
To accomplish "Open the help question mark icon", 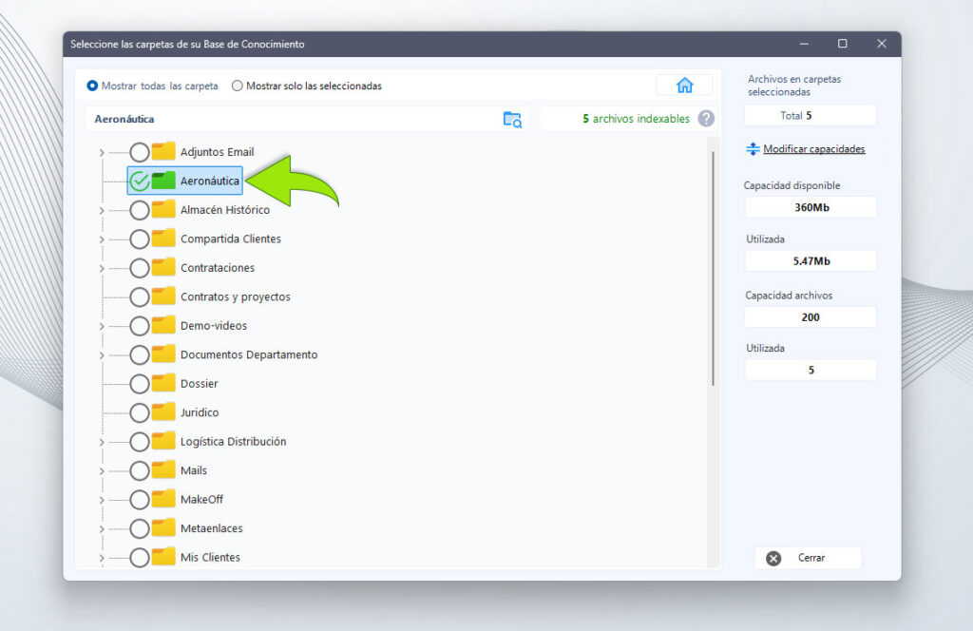I will [706, 119].
